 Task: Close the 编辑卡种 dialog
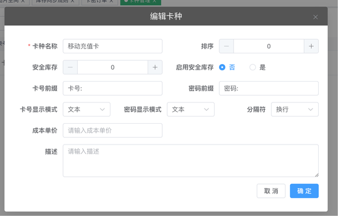[315, 17]
